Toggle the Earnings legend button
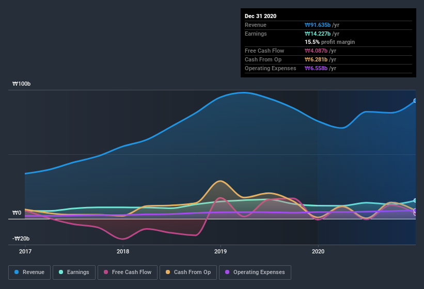Screen dimensions: 424x289 point(74,272)
